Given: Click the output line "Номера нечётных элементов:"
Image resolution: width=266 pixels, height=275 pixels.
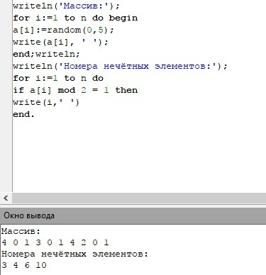Looking at the screenshot, I should [x=74, y=254].
